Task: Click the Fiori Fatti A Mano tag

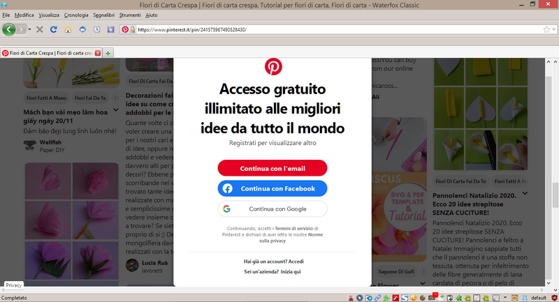Action: pyautogui.click(x=46, y=98)
